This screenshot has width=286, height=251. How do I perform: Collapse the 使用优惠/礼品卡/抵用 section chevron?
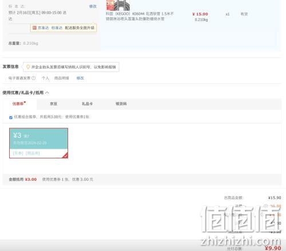(47, 93)
